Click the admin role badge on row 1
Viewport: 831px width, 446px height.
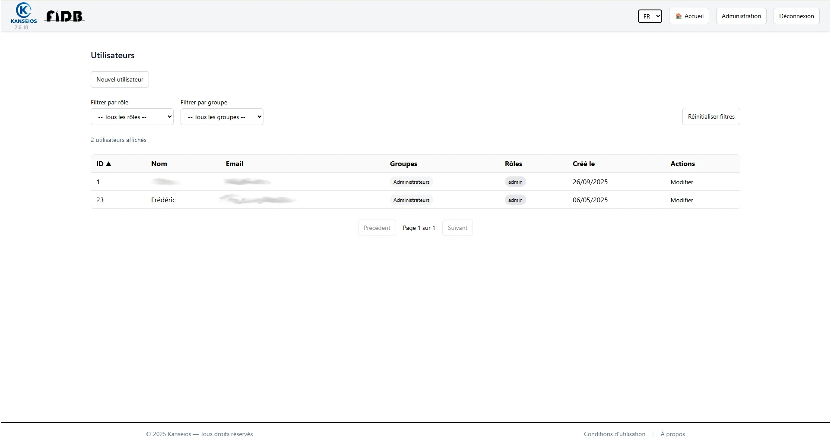(x=515, y=182)
